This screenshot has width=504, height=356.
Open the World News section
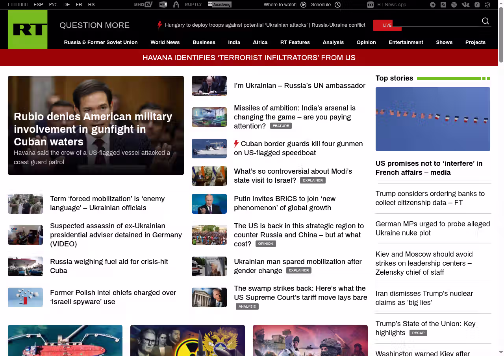pos(165,42)
